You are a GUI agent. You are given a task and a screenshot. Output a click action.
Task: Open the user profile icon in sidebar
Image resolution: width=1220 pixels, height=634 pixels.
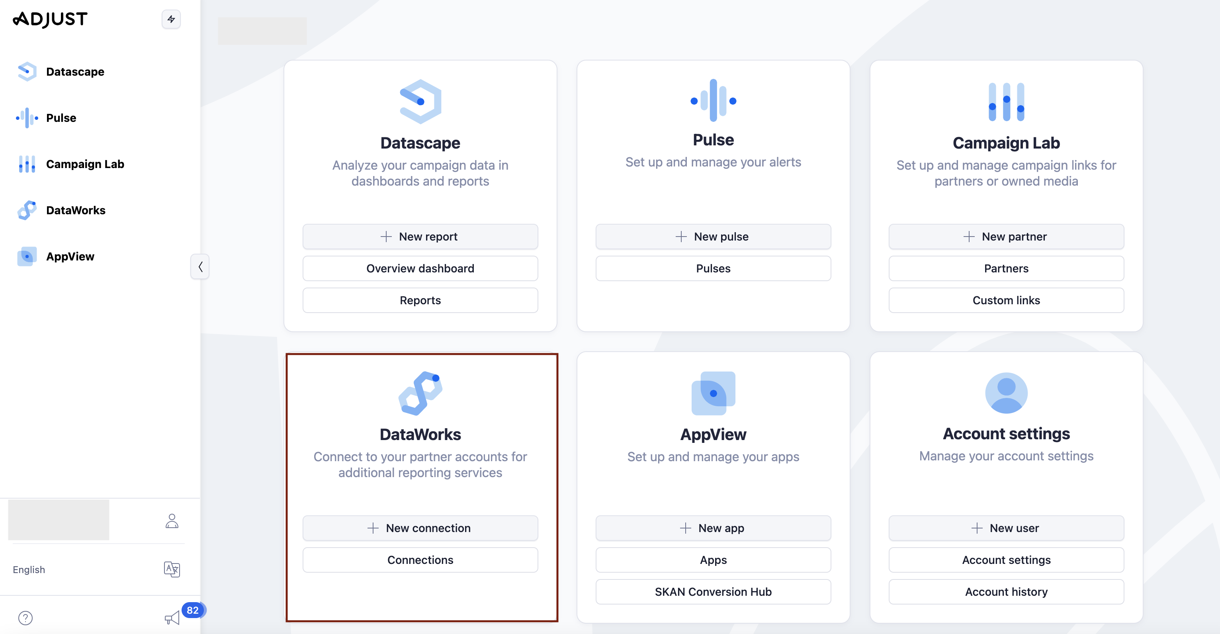172,521
